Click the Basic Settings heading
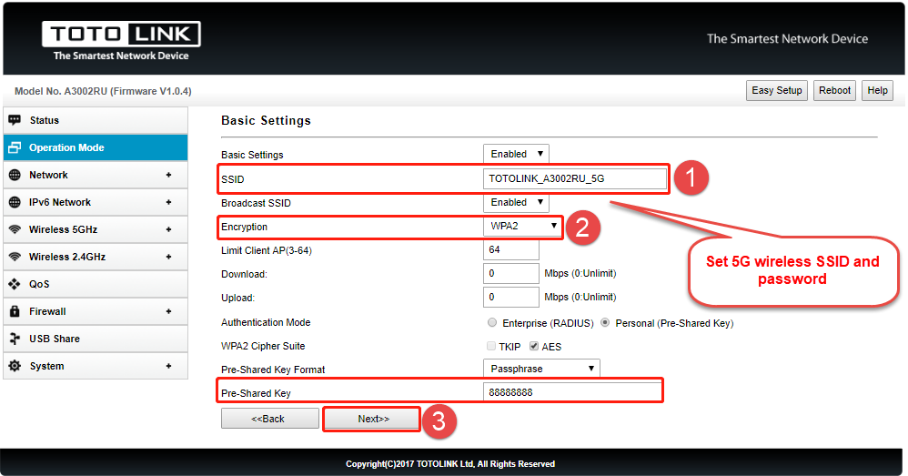 pyautogui.click(x=266, y=120)
